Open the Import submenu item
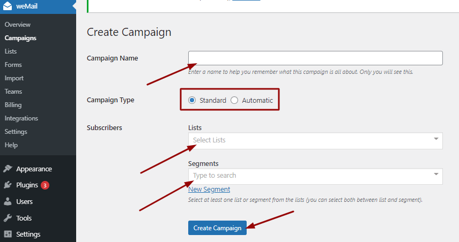Image resolution: width=459 pixels, height=242 pixels. click(14, 78)
